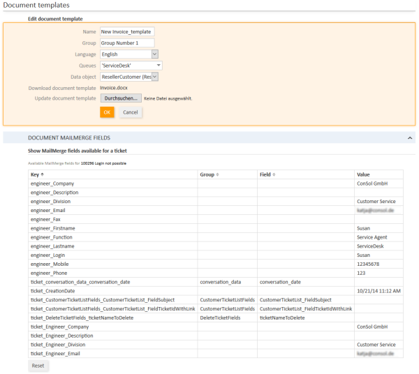Download the Invoice.docx template

click(114, 88)
